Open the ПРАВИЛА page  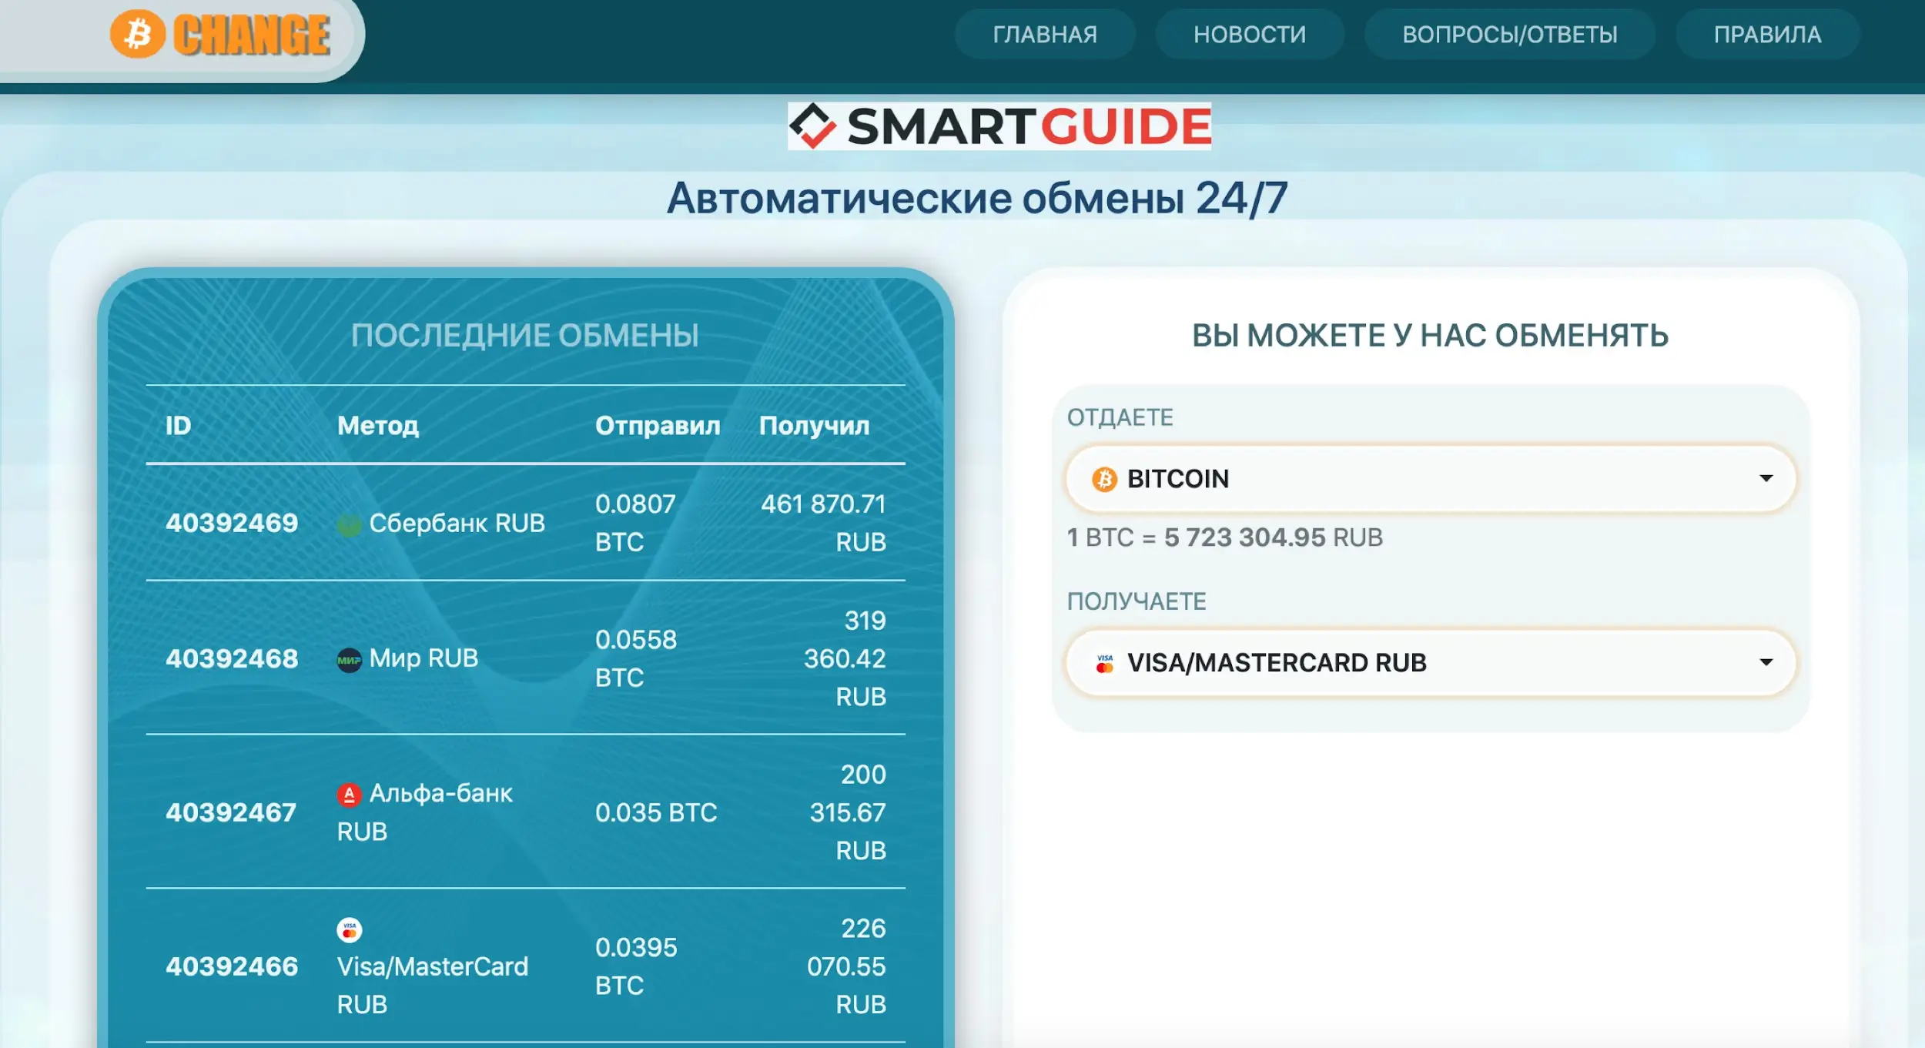pyautogui.click(x=1767, y=35)
